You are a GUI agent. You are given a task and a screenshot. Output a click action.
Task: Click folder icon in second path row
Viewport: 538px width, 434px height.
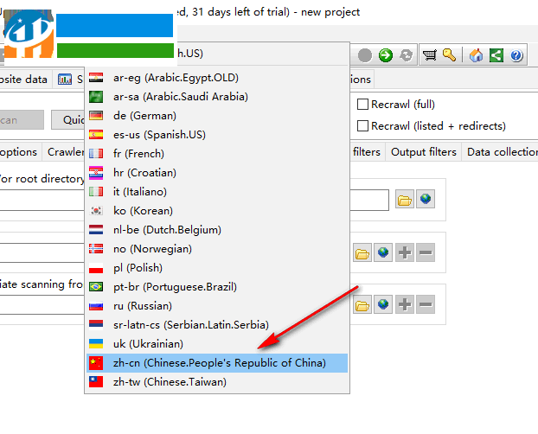pyautogui.click(x=362, y=253)
